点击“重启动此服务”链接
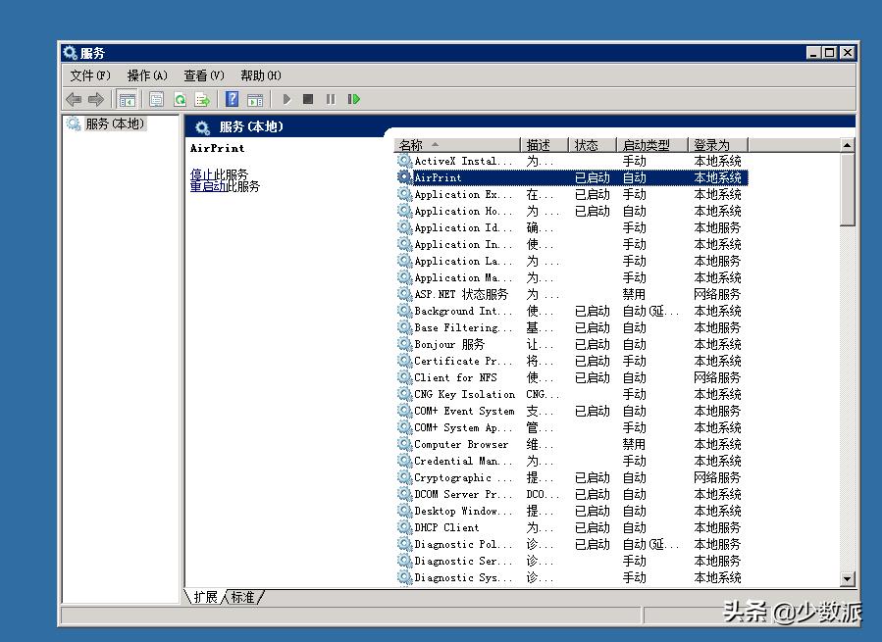 [x=223, y=186]
